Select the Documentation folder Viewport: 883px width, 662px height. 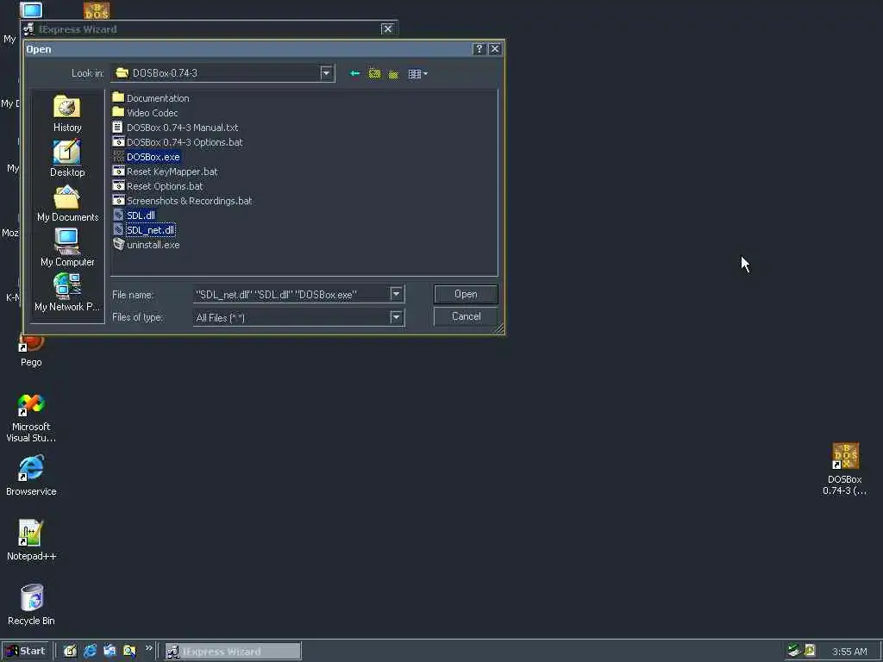coord(151,98)
